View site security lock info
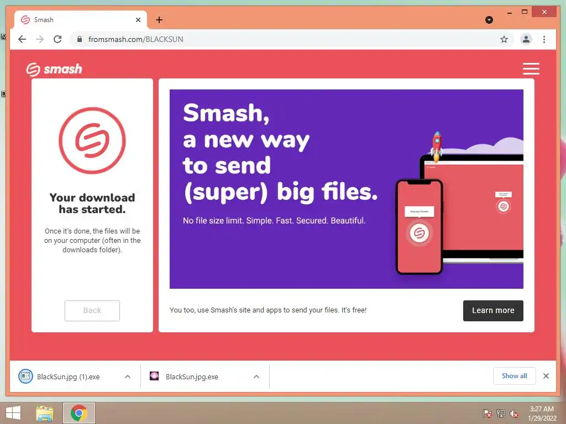The image size is (566, 424). pyautogui.click(x=80, y=39)
